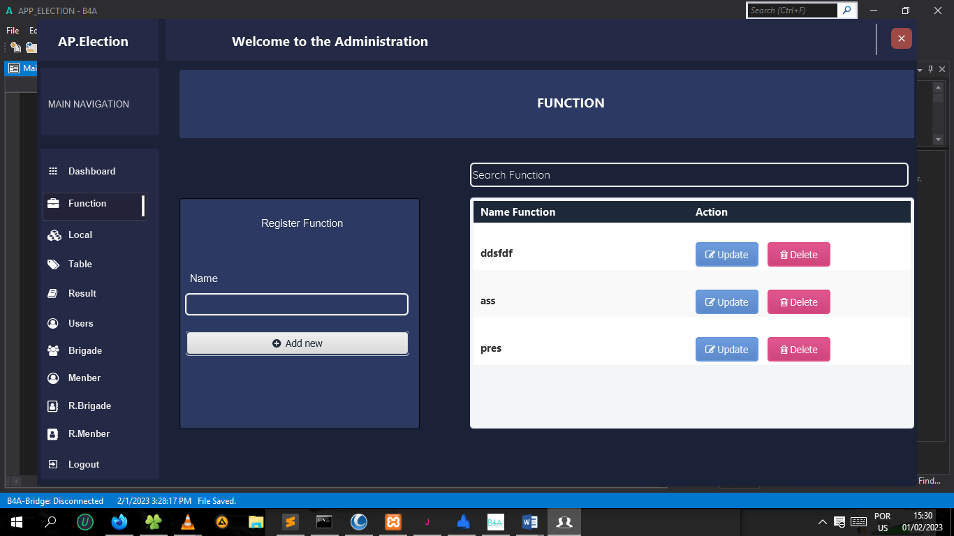Delete the pres function
The width and height of the screenshot is (954, 536).
[x=799, y=350]
